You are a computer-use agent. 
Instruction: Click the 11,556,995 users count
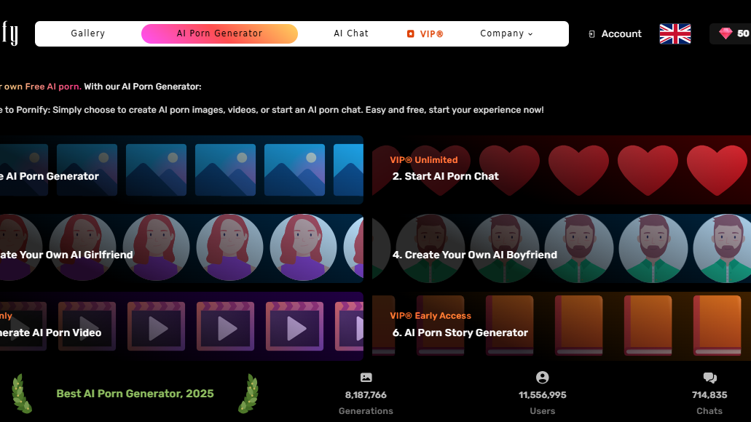coord(542,395)
